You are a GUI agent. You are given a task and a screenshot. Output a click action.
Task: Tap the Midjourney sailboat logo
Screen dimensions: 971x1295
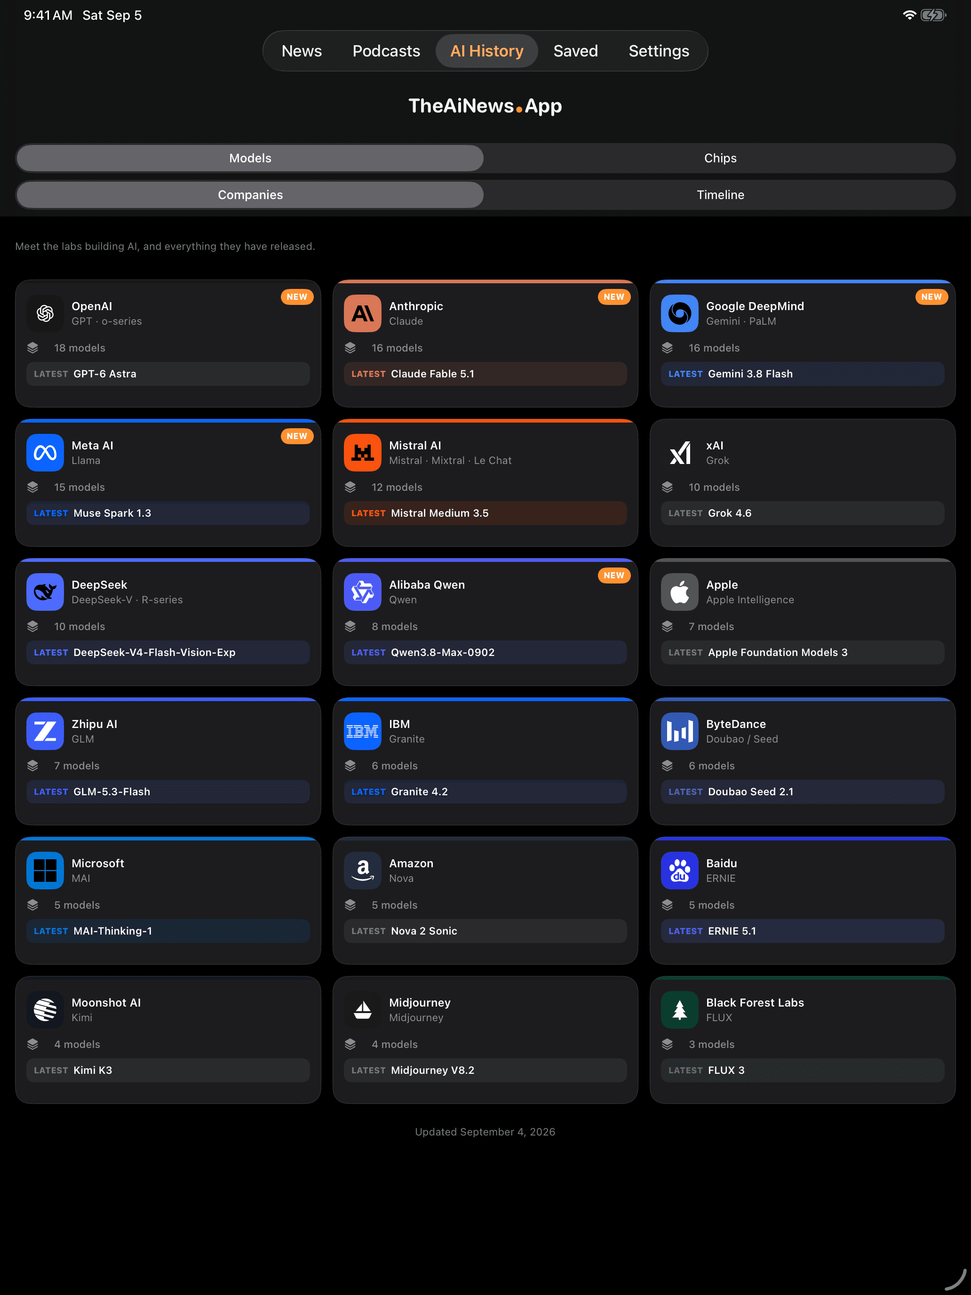[x=362, y=1010]
